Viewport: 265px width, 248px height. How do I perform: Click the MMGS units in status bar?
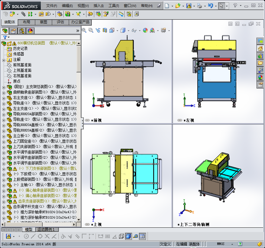(221, 244)
